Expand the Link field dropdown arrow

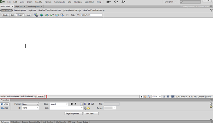(x=82, y=108)
